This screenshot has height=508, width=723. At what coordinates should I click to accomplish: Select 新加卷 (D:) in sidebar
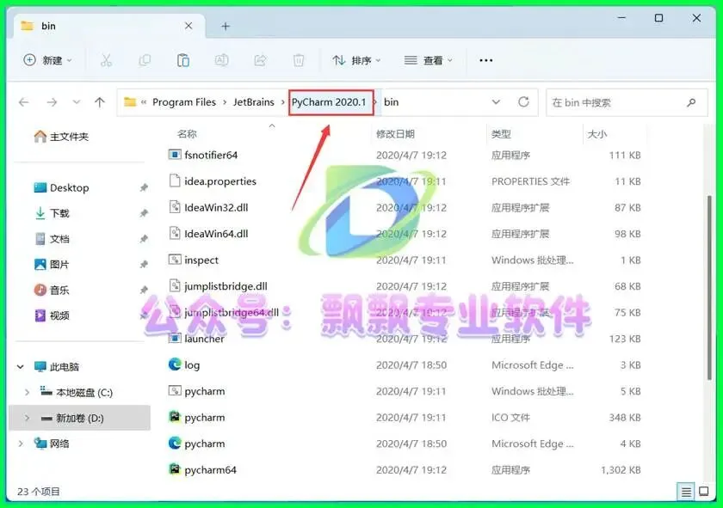tap(79, 418)
